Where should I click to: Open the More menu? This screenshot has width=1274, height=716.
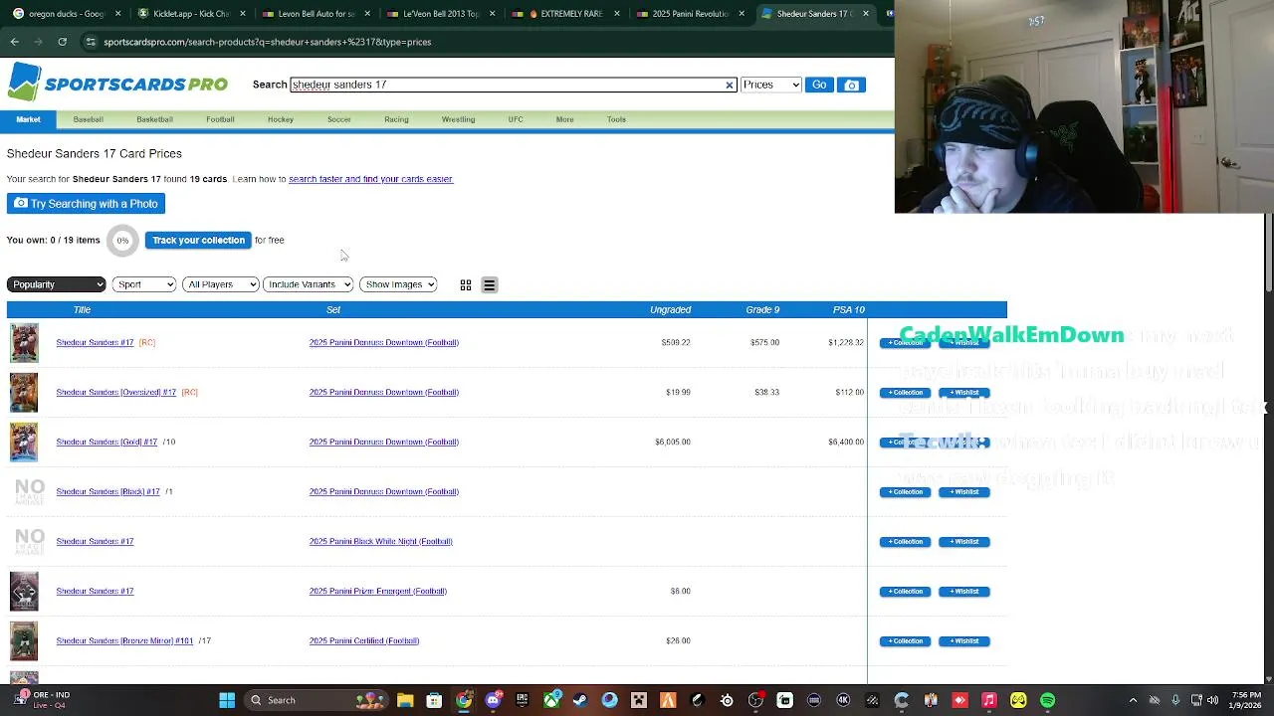(564, 119)
